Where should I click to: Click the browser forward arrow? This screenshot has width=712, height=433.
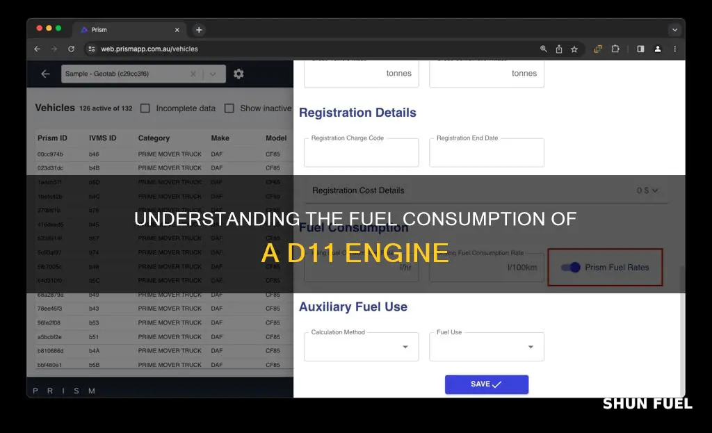point(54,49)
